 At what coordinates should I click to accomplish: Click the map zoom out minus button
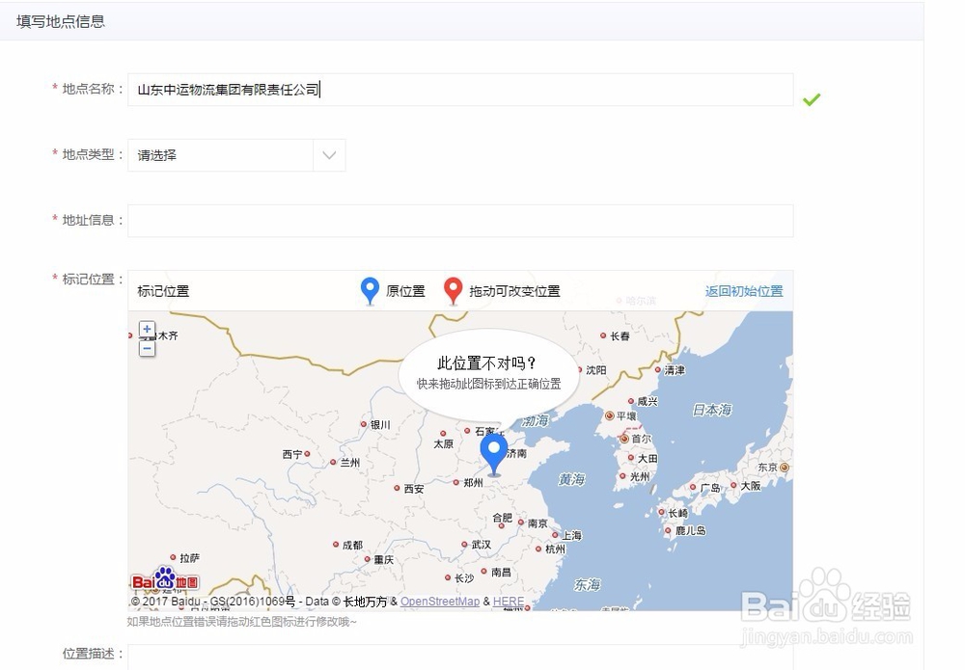click(147, 349)
